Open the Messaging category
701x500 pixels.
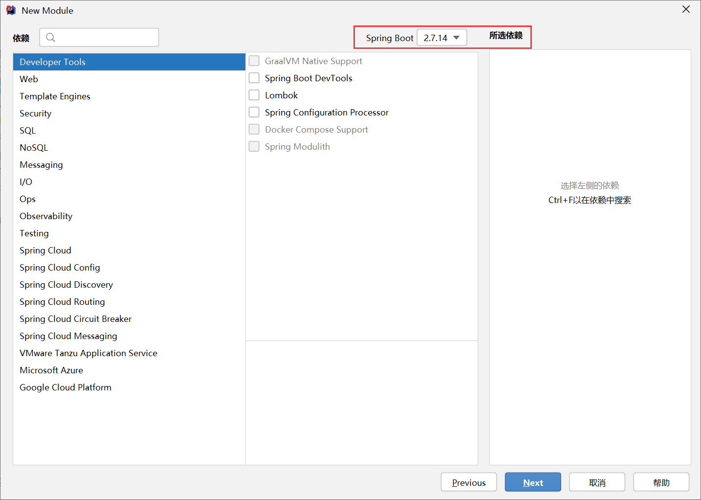[x=129, y=164]
